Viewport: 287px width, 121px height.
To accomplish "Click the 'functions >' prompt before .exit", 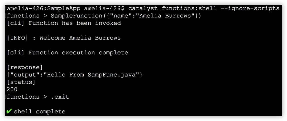I will tap(27, 97).
